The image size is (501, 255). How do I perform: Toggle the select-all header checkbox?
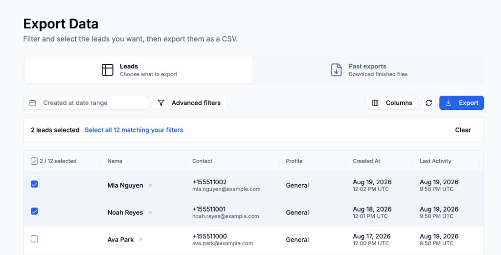(x=34, y=161)
